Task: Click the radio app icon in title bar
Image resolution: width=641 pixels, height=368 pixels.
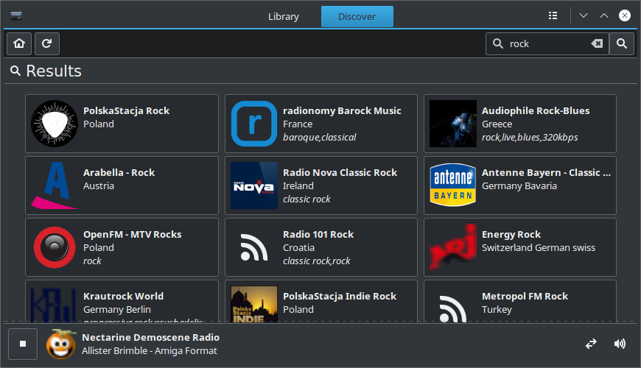Action: click(16, 15)
